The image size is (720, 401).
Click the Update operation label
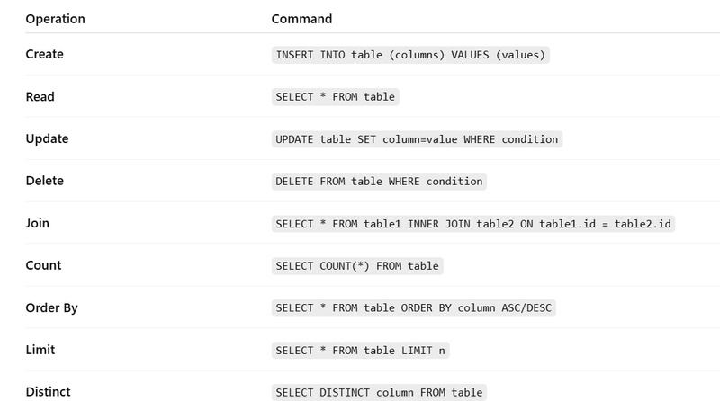[47, 138]
